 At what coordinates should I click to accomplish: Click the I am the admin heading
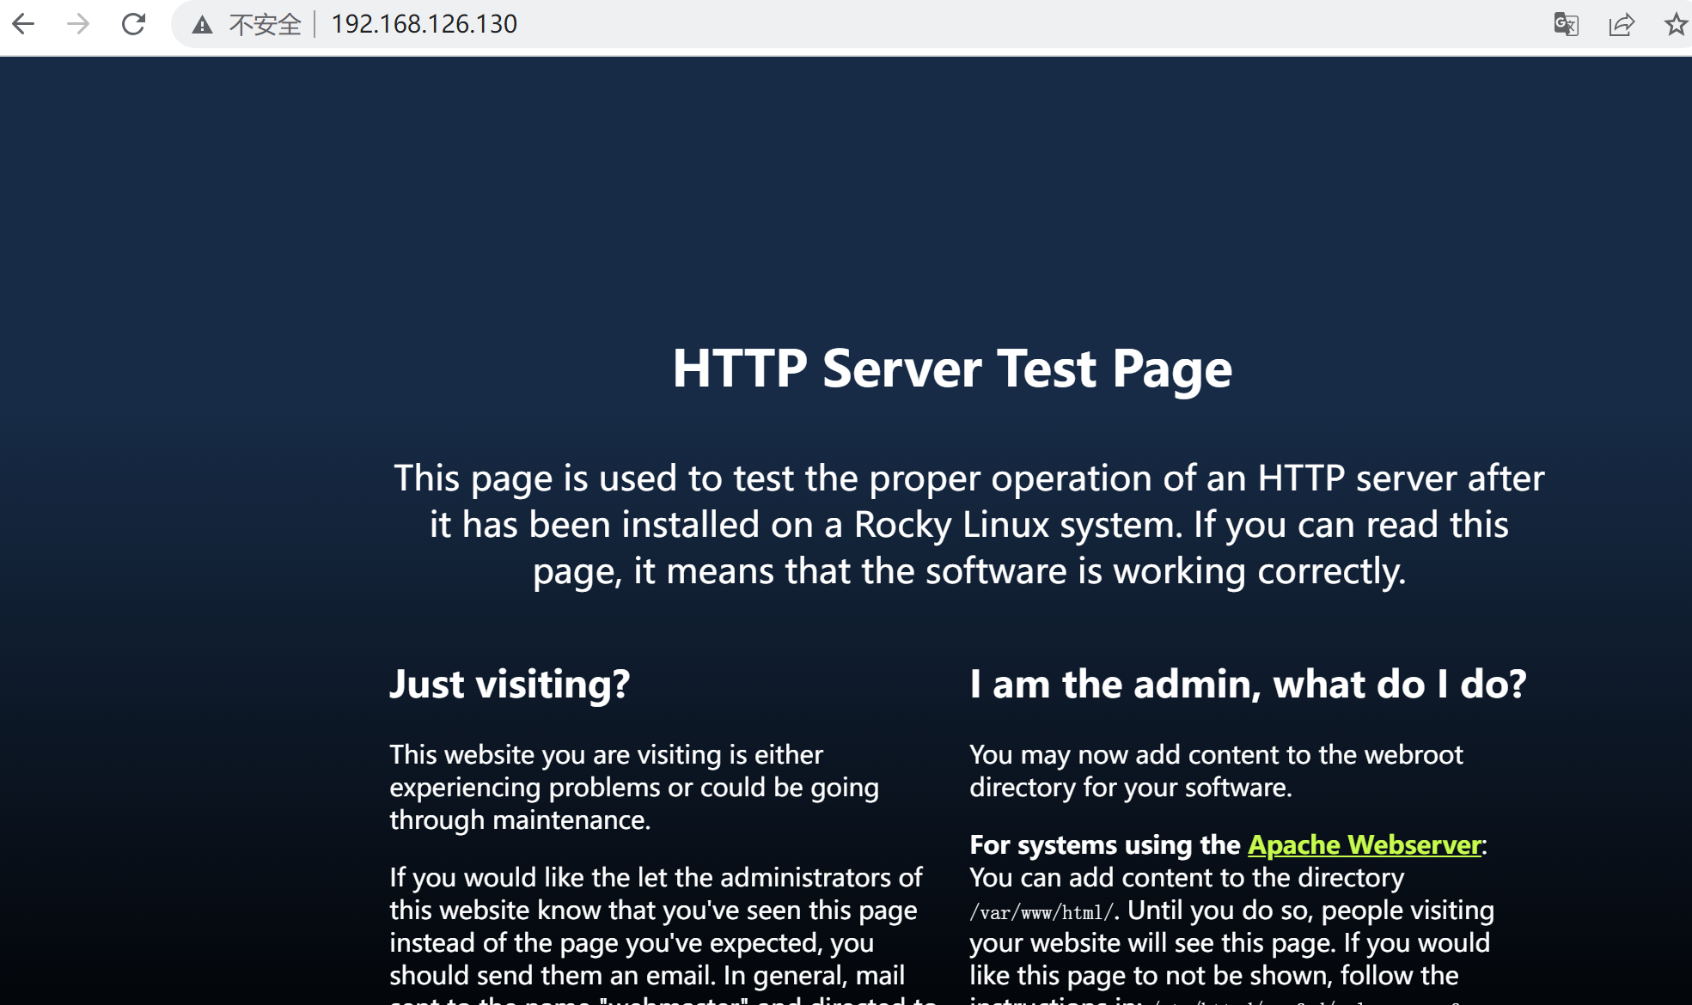(x=1248, y=684)
